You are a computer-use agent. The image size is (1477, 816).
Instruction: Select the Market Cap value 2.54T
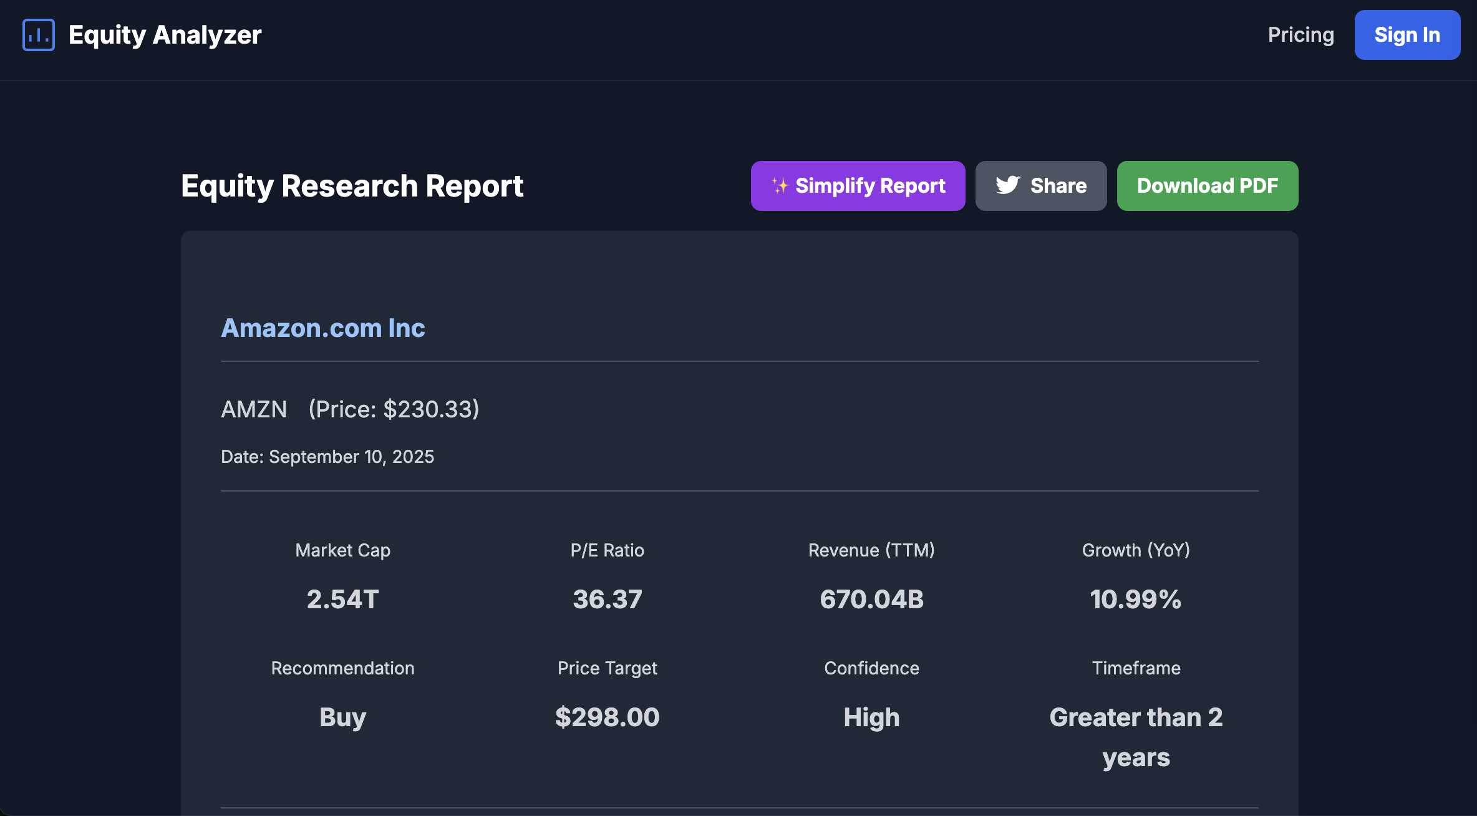[x=342, y=598]
